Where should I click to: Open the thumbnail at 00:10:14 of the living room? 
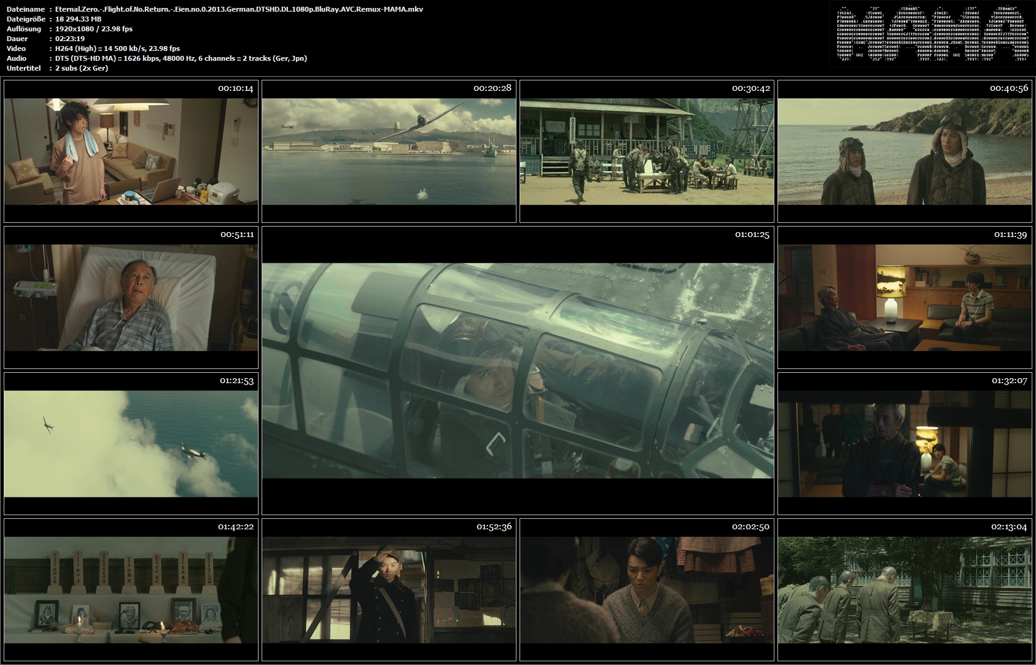click(x=131, y=151)
